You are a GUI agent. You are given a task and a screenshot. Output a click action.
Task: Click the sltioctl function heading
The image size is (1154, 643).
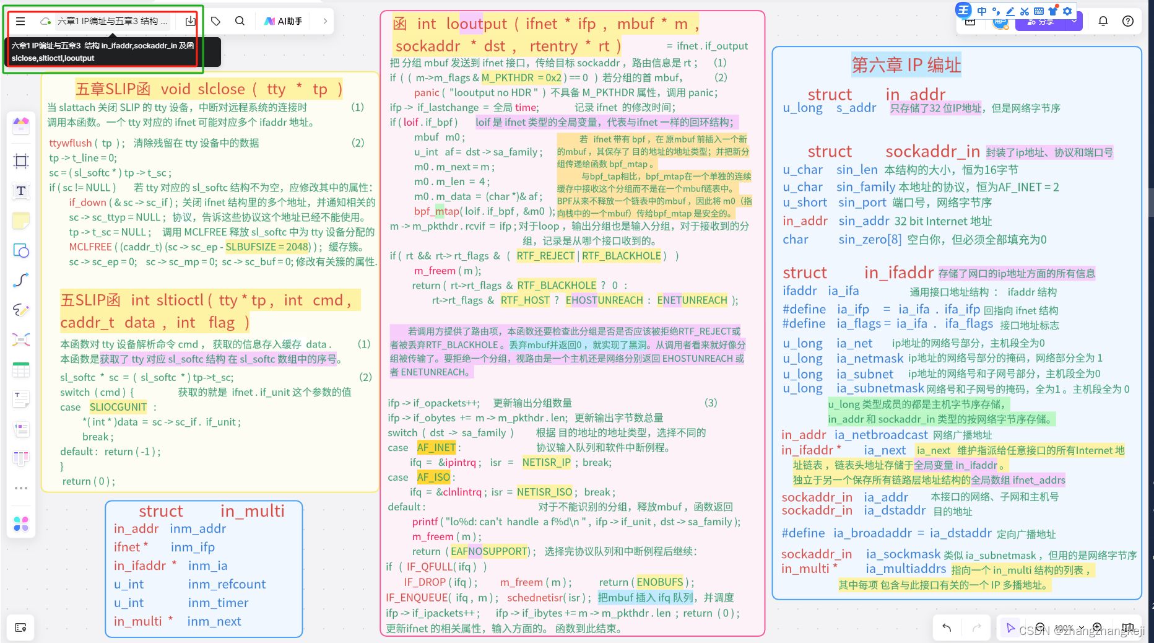coord(210,312)
